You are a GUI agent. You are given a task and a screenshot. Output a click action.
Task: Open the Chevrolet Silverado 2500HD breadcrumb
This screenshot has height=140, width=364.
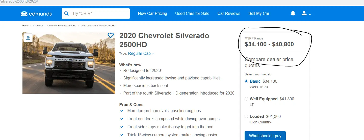pyautogui.click(x=62, y=26)
